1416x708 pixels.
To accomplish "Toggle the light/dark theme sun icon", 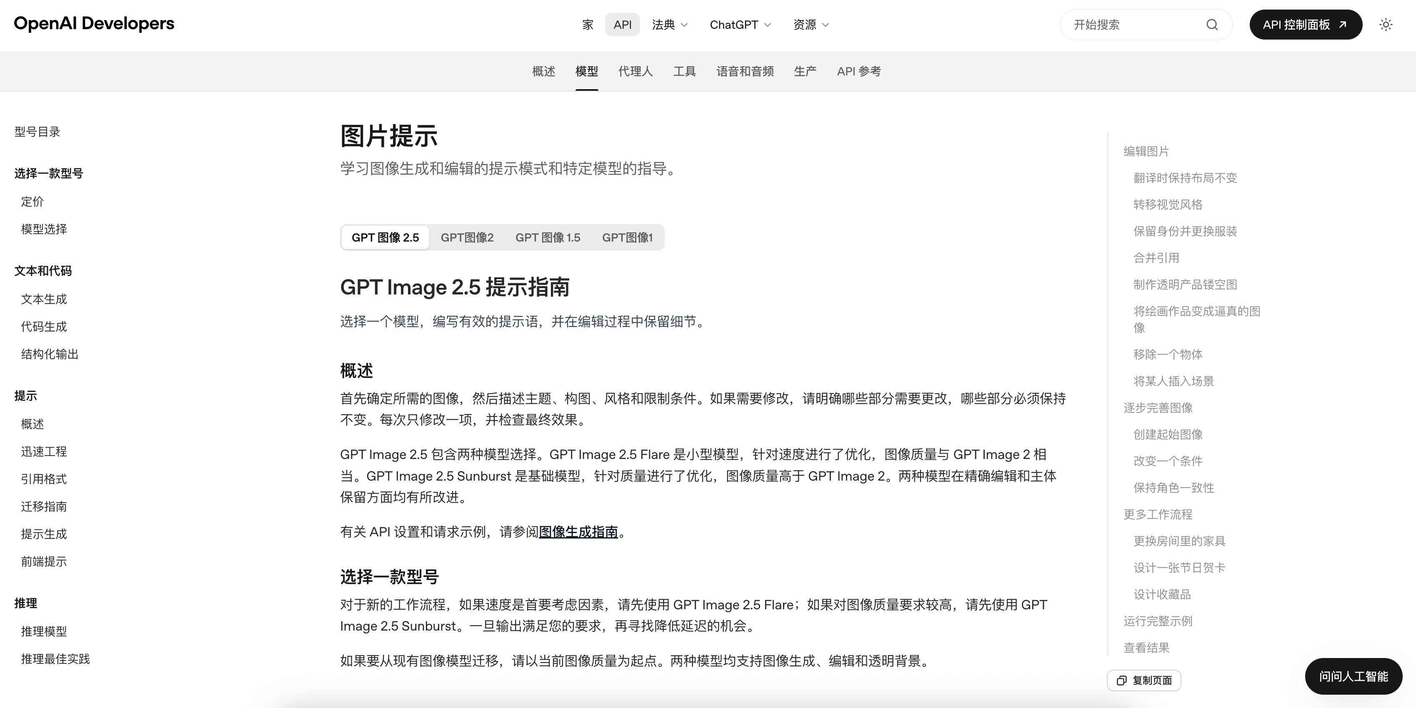I will 1386,25.
